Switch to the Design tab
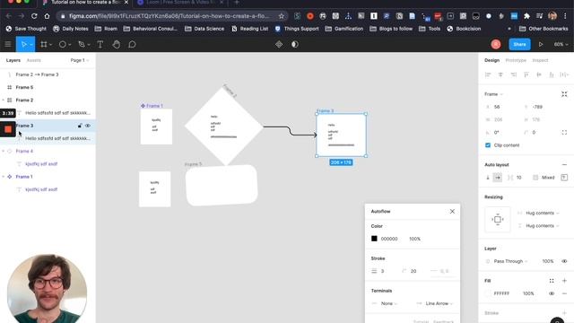Image resolution: width=574 pixels, height=323 pixels. [x=491, y=60]
